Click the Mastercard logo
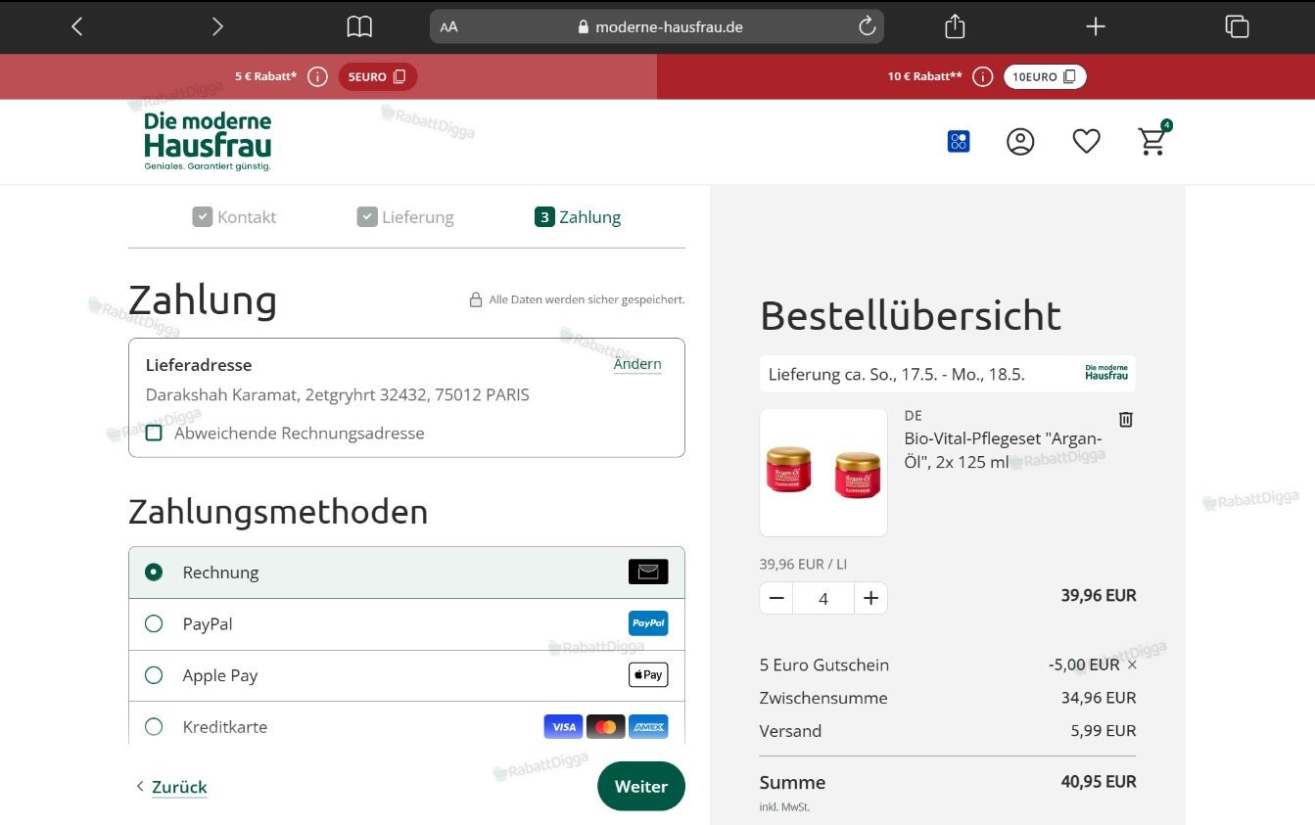The width and height of the screenshot is (1315, 825). point(606,726)
